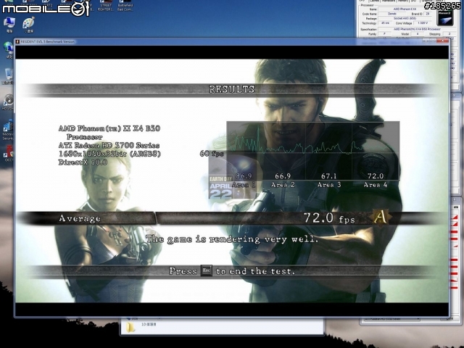
Task: Click CPU-Z Code Name field
Action: point(392,14)
